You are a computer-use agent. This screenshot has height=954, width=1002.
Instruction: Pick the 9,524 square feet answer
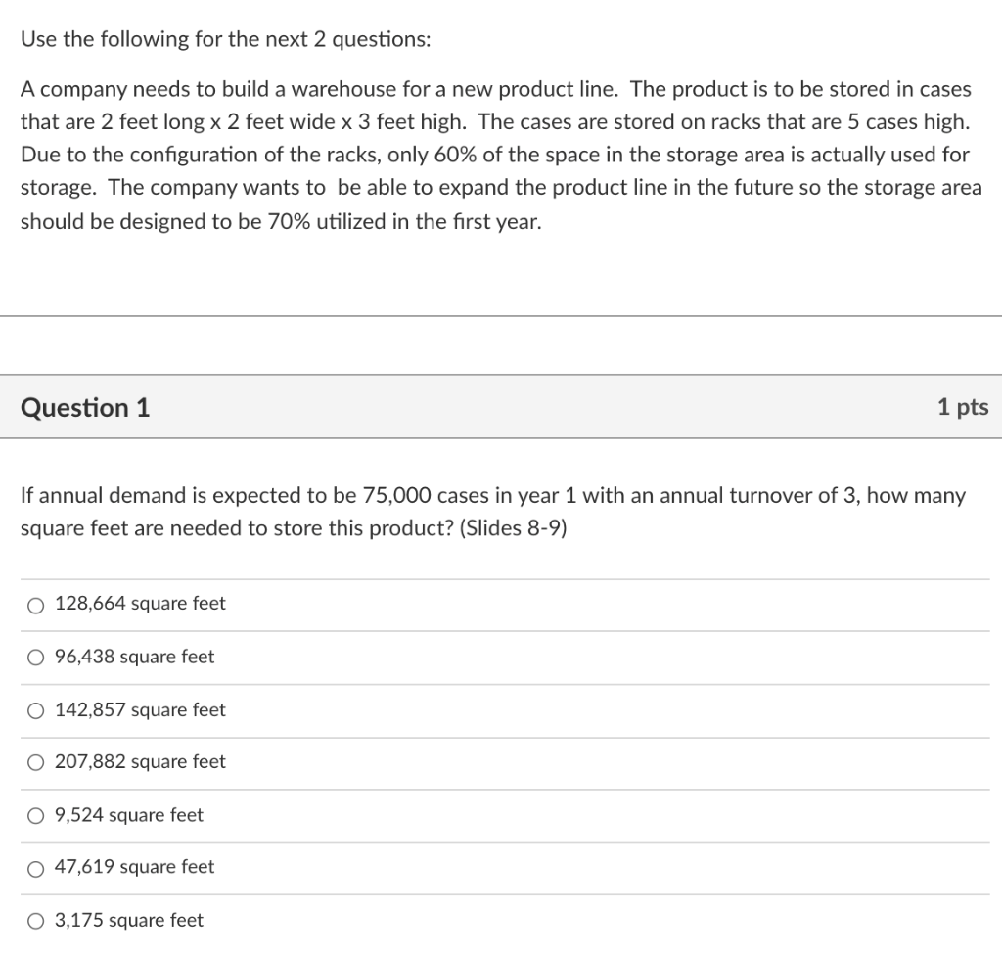coord(35,815)
